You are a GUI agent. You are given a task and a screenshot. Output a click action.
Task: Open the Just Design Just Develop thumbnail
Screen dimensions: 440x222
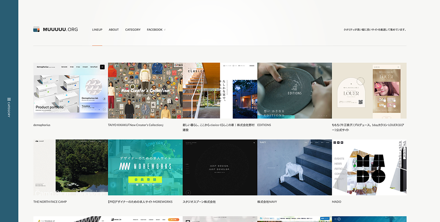pyautogui.click(x=220, y=167)
